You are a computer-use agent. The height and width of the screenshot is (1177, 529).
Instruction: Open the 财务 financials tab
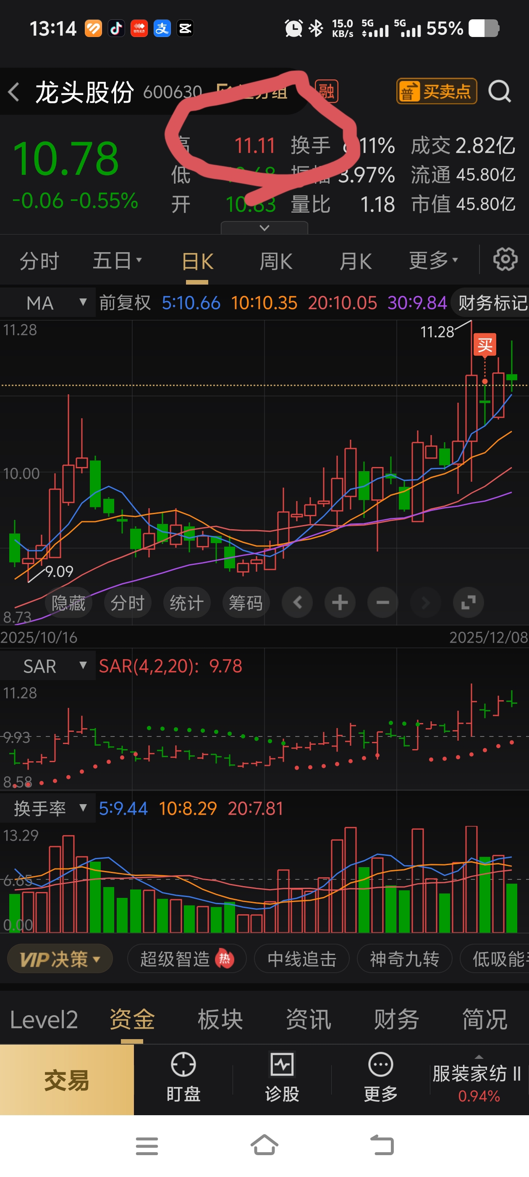click(396, 1019)
